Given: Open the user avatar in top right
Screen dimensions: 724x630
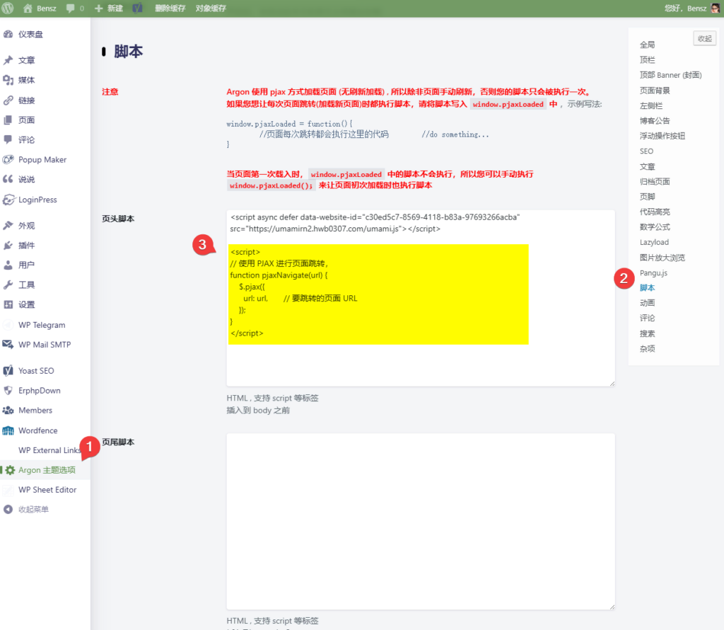Looking at the screenshot, I should [716, 8].
